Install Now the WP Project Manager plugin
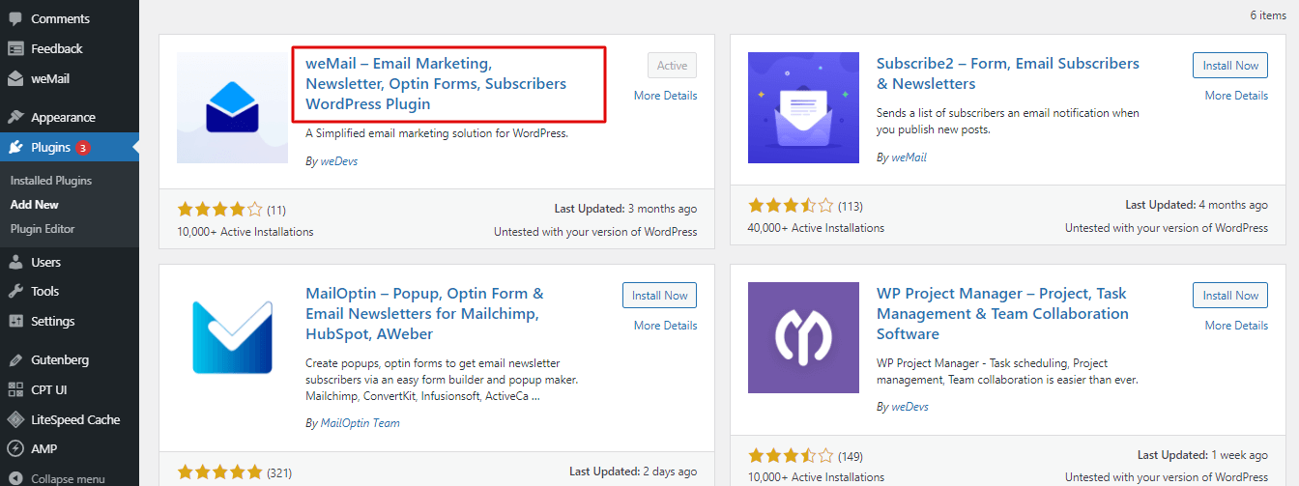1299x486 pixels. pyautogui.click(x=1230, y=296)
